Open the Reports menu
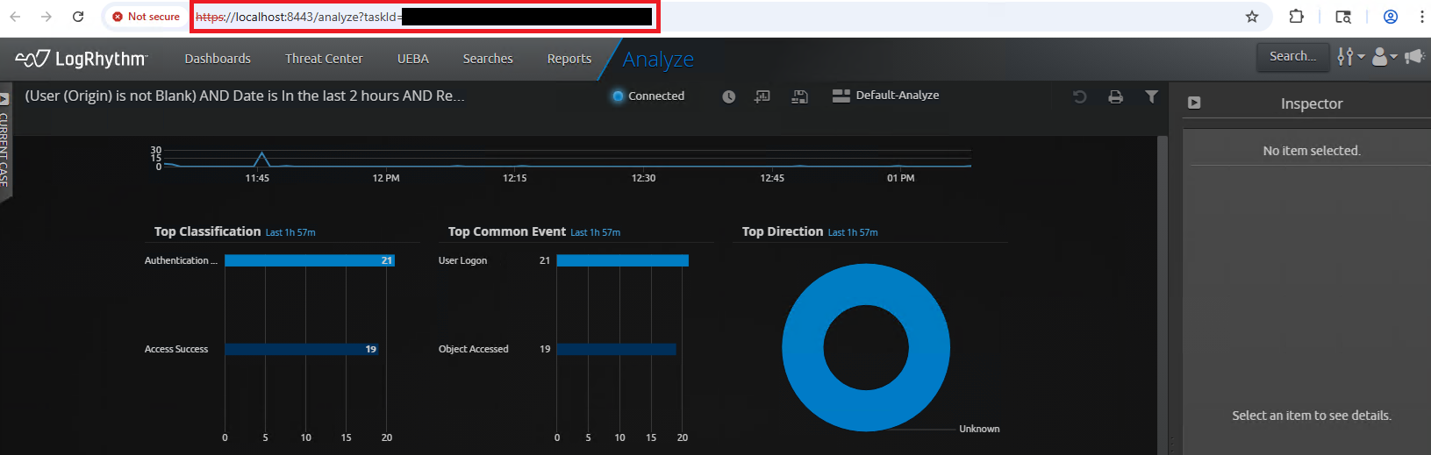Image resolution: width=1431 pixels, height=455 pixels. 569,59
